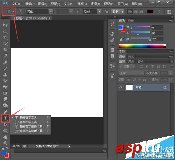Screen dimensions: 175x160
Task: Select the Gradient tool
Action: coord(5,93)
